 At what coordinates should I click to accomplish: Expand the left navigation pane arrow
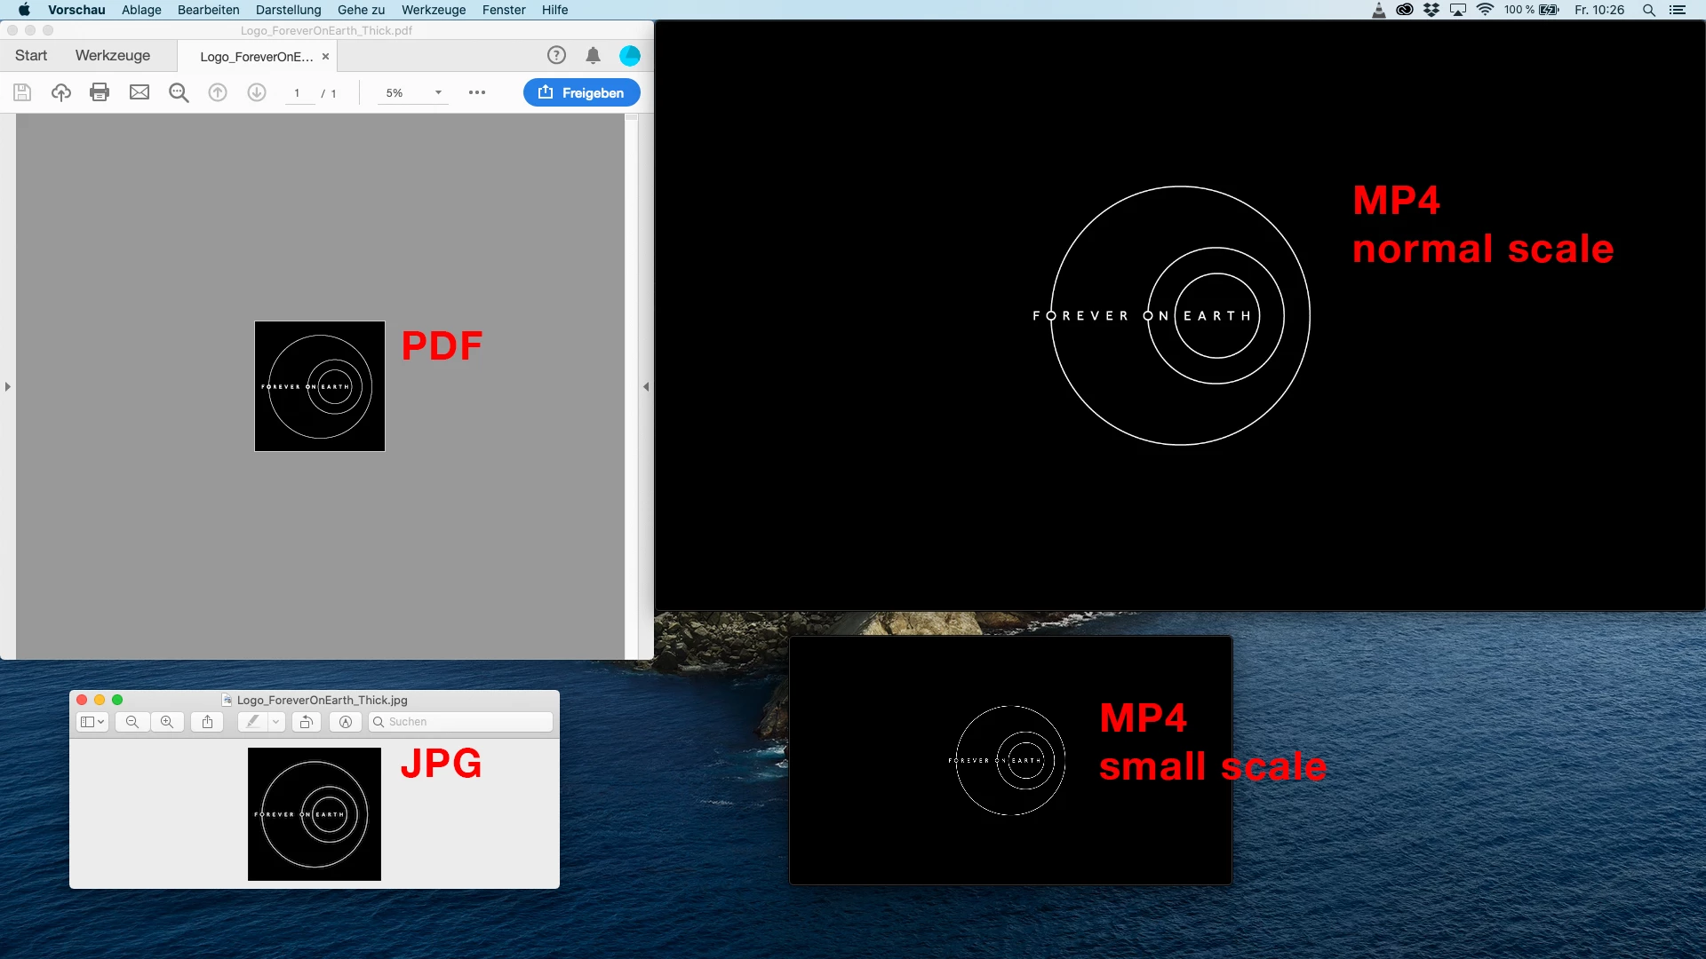click(8, 386)
